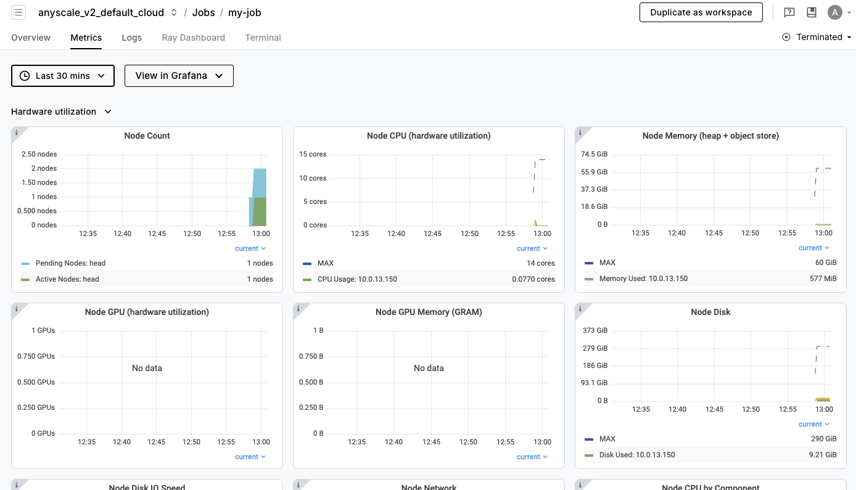Toggle the Active Nodes: head legend series
Screen dimensions: 856x490
(67, 279)
